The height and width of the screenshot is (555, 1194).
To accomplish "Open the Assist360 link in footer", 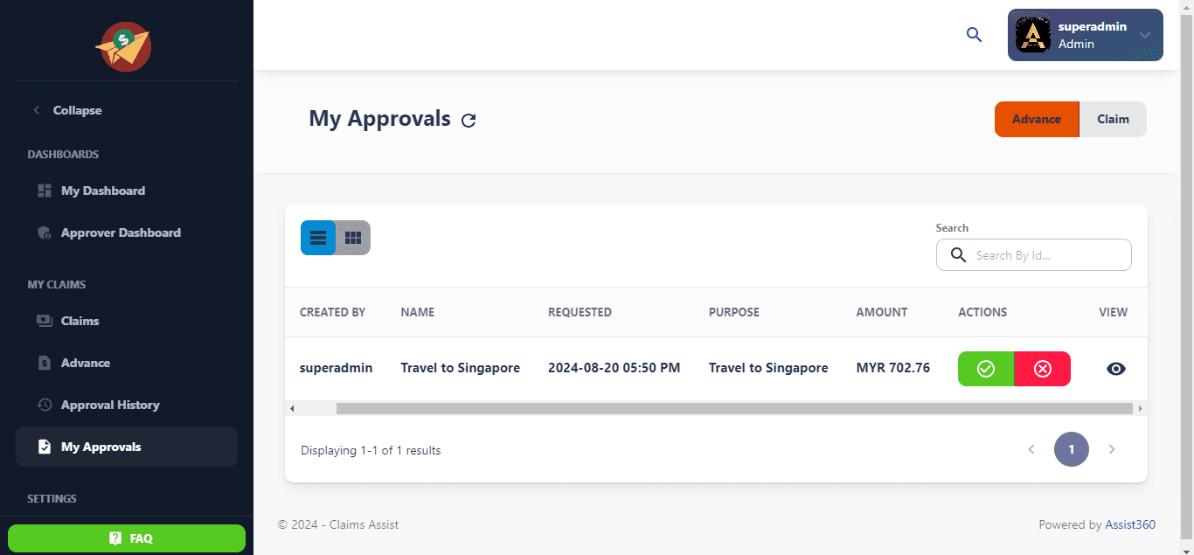I will pyautogui.click(x=1130, y=524).
